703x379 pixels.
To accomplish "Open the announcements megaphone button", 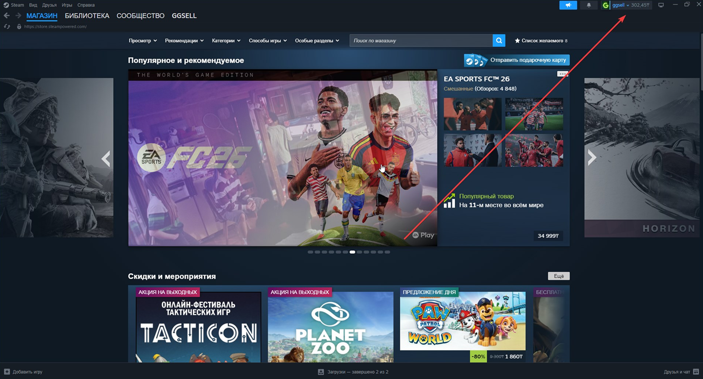I will [x=568, y=5].
